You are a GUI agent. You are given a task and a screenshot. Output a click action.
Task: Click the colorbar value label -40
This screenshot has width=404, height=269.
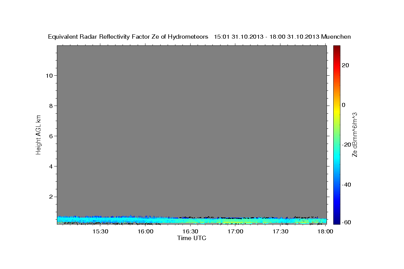346,184
